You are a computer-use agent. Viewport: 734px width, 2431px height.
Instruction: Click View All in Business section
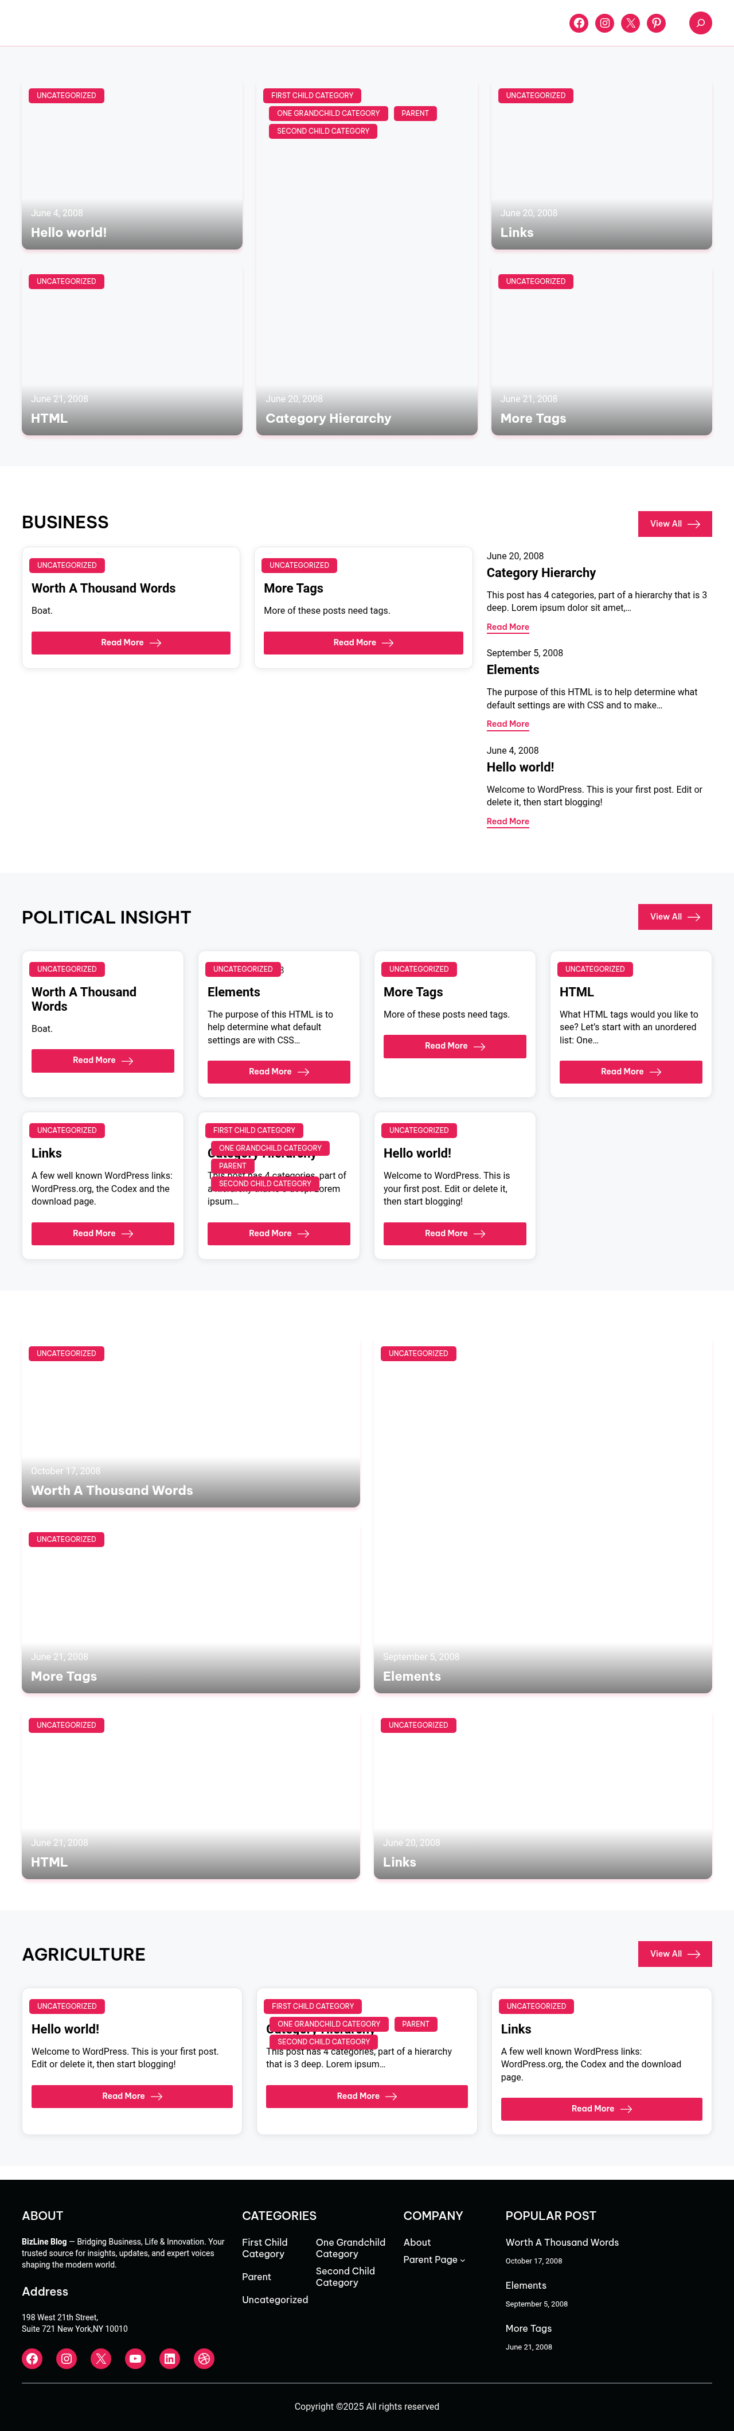point(674,524)
